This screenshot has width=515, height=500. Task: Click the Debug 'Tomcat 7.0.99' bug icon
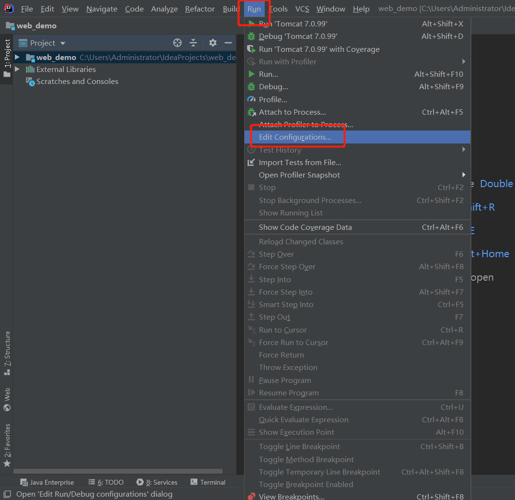tap(251, 36)
